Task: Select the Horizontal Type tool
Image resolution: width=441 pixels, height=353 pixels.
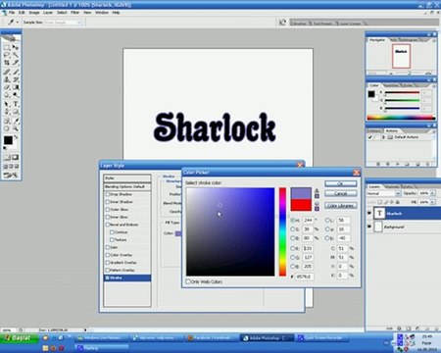Action: point(16,104)
